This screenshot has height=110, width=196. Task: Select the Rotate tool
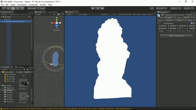click(13, 9)
